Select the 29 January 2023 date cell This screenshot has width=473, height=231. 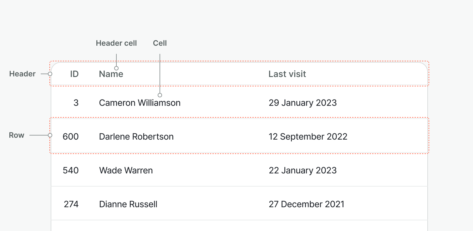pyautogui.click(x=303, y=103)
